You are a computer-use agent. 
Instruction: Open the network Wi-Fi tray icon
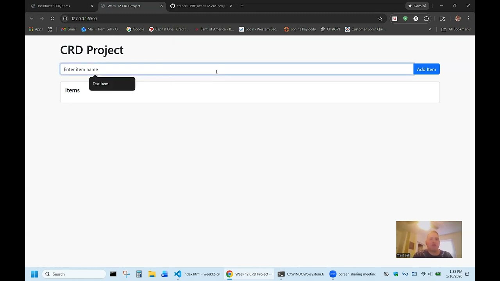423,274
